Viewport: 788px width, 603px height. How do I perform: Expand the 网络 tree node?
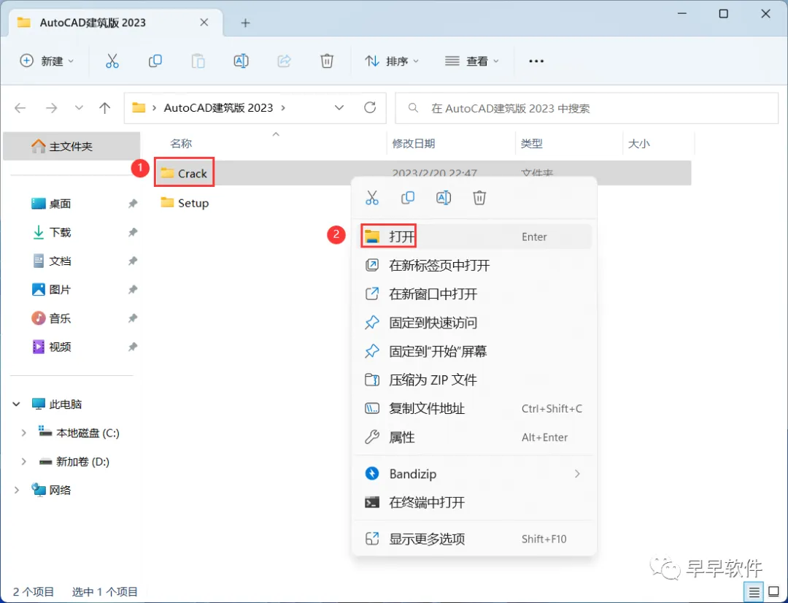[17, 490]
